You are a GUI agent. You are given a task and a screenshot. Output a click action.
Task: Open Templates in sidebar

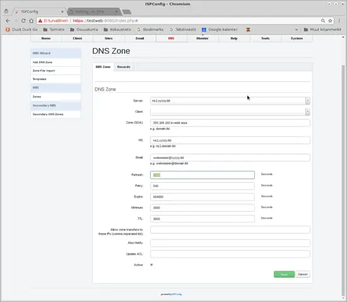coord(56,79)
